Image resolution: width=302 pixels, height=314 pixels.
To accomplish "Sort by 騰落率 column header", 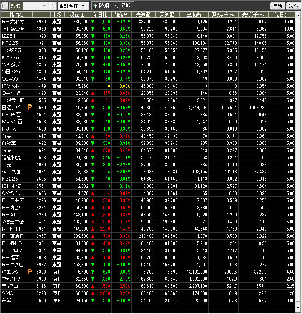I will (x=122, y=14).
